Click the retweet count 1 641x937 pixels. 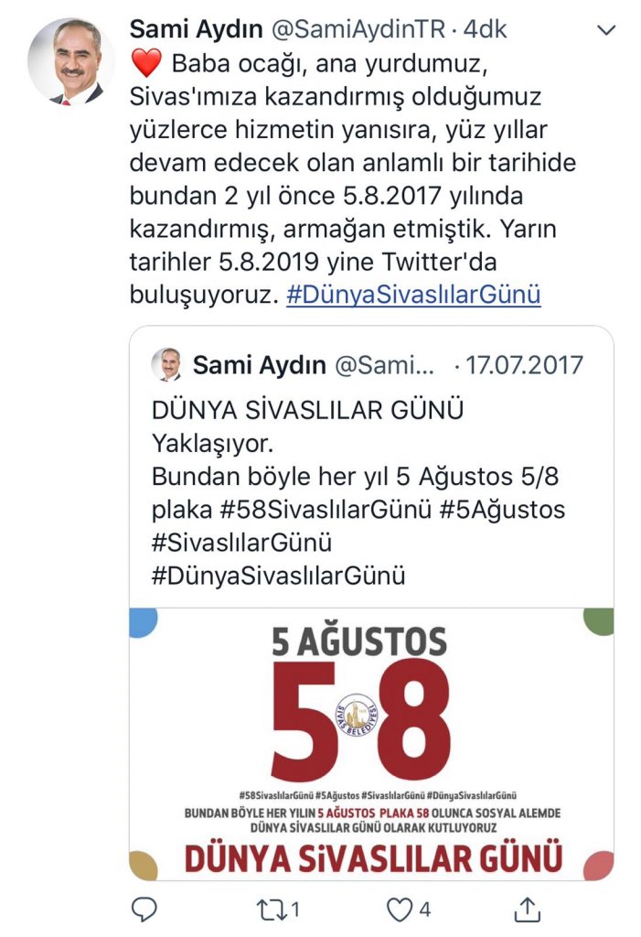tap(295, 910)
